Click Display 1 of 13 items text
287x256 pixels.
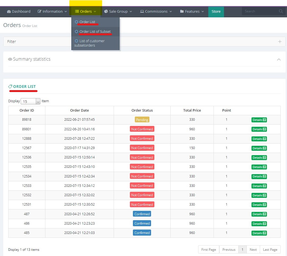tap(24, 250)
